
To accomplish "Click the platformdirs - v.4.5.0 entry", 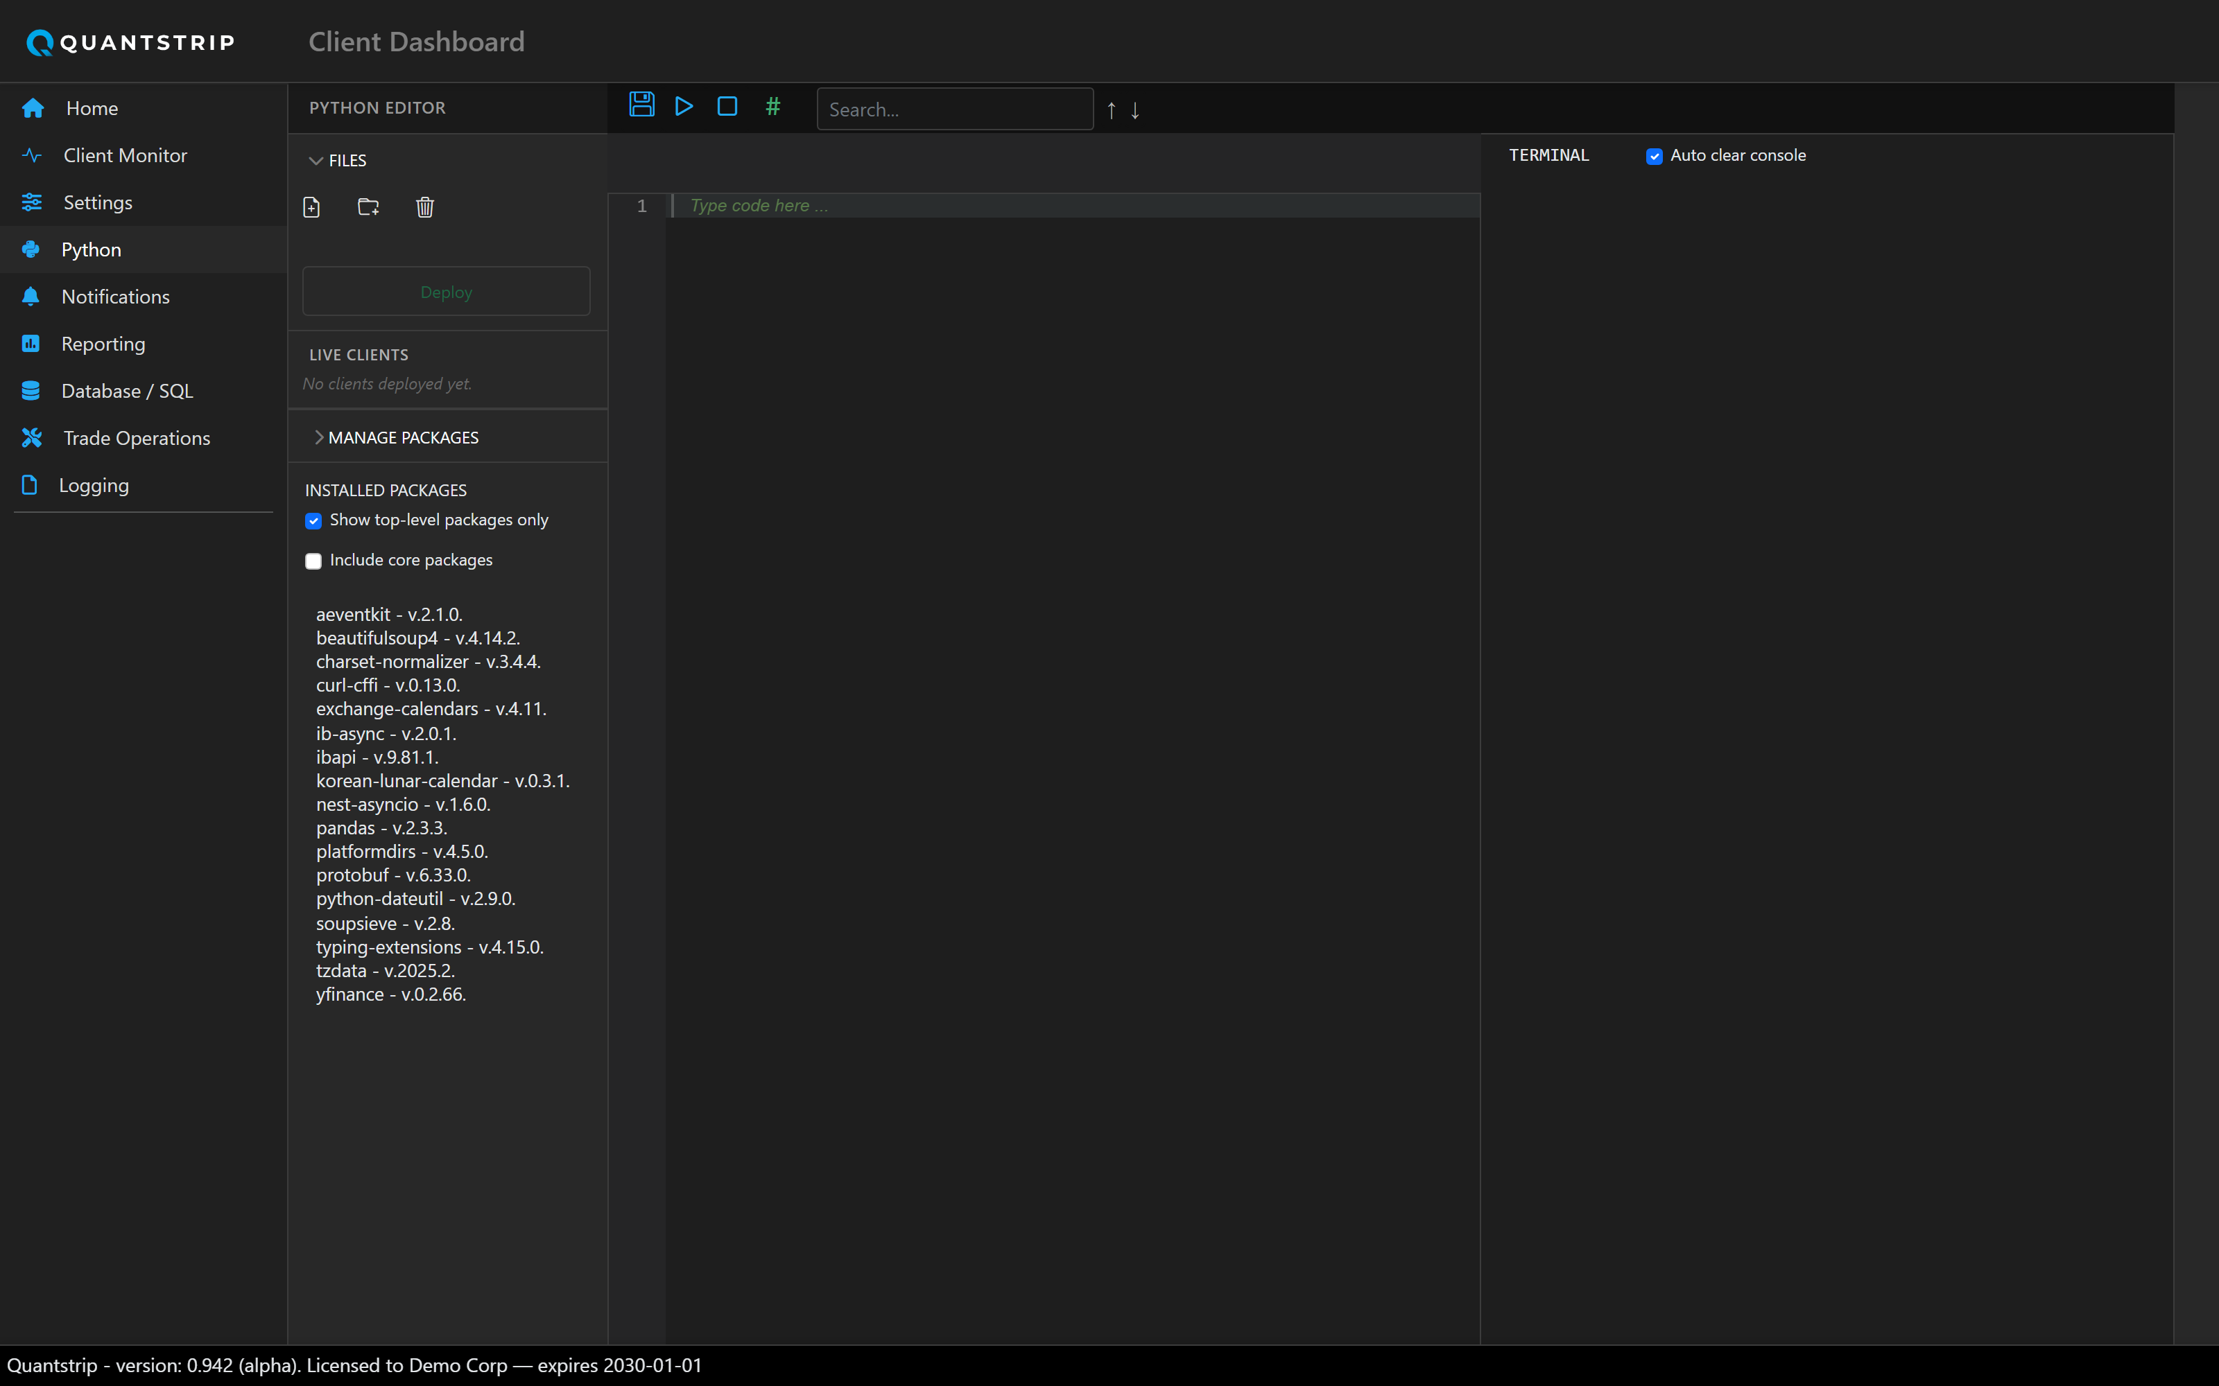I will pos(402,852).
